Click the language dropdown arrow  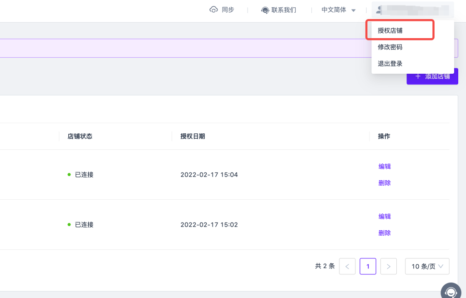(x=354, y=10)
